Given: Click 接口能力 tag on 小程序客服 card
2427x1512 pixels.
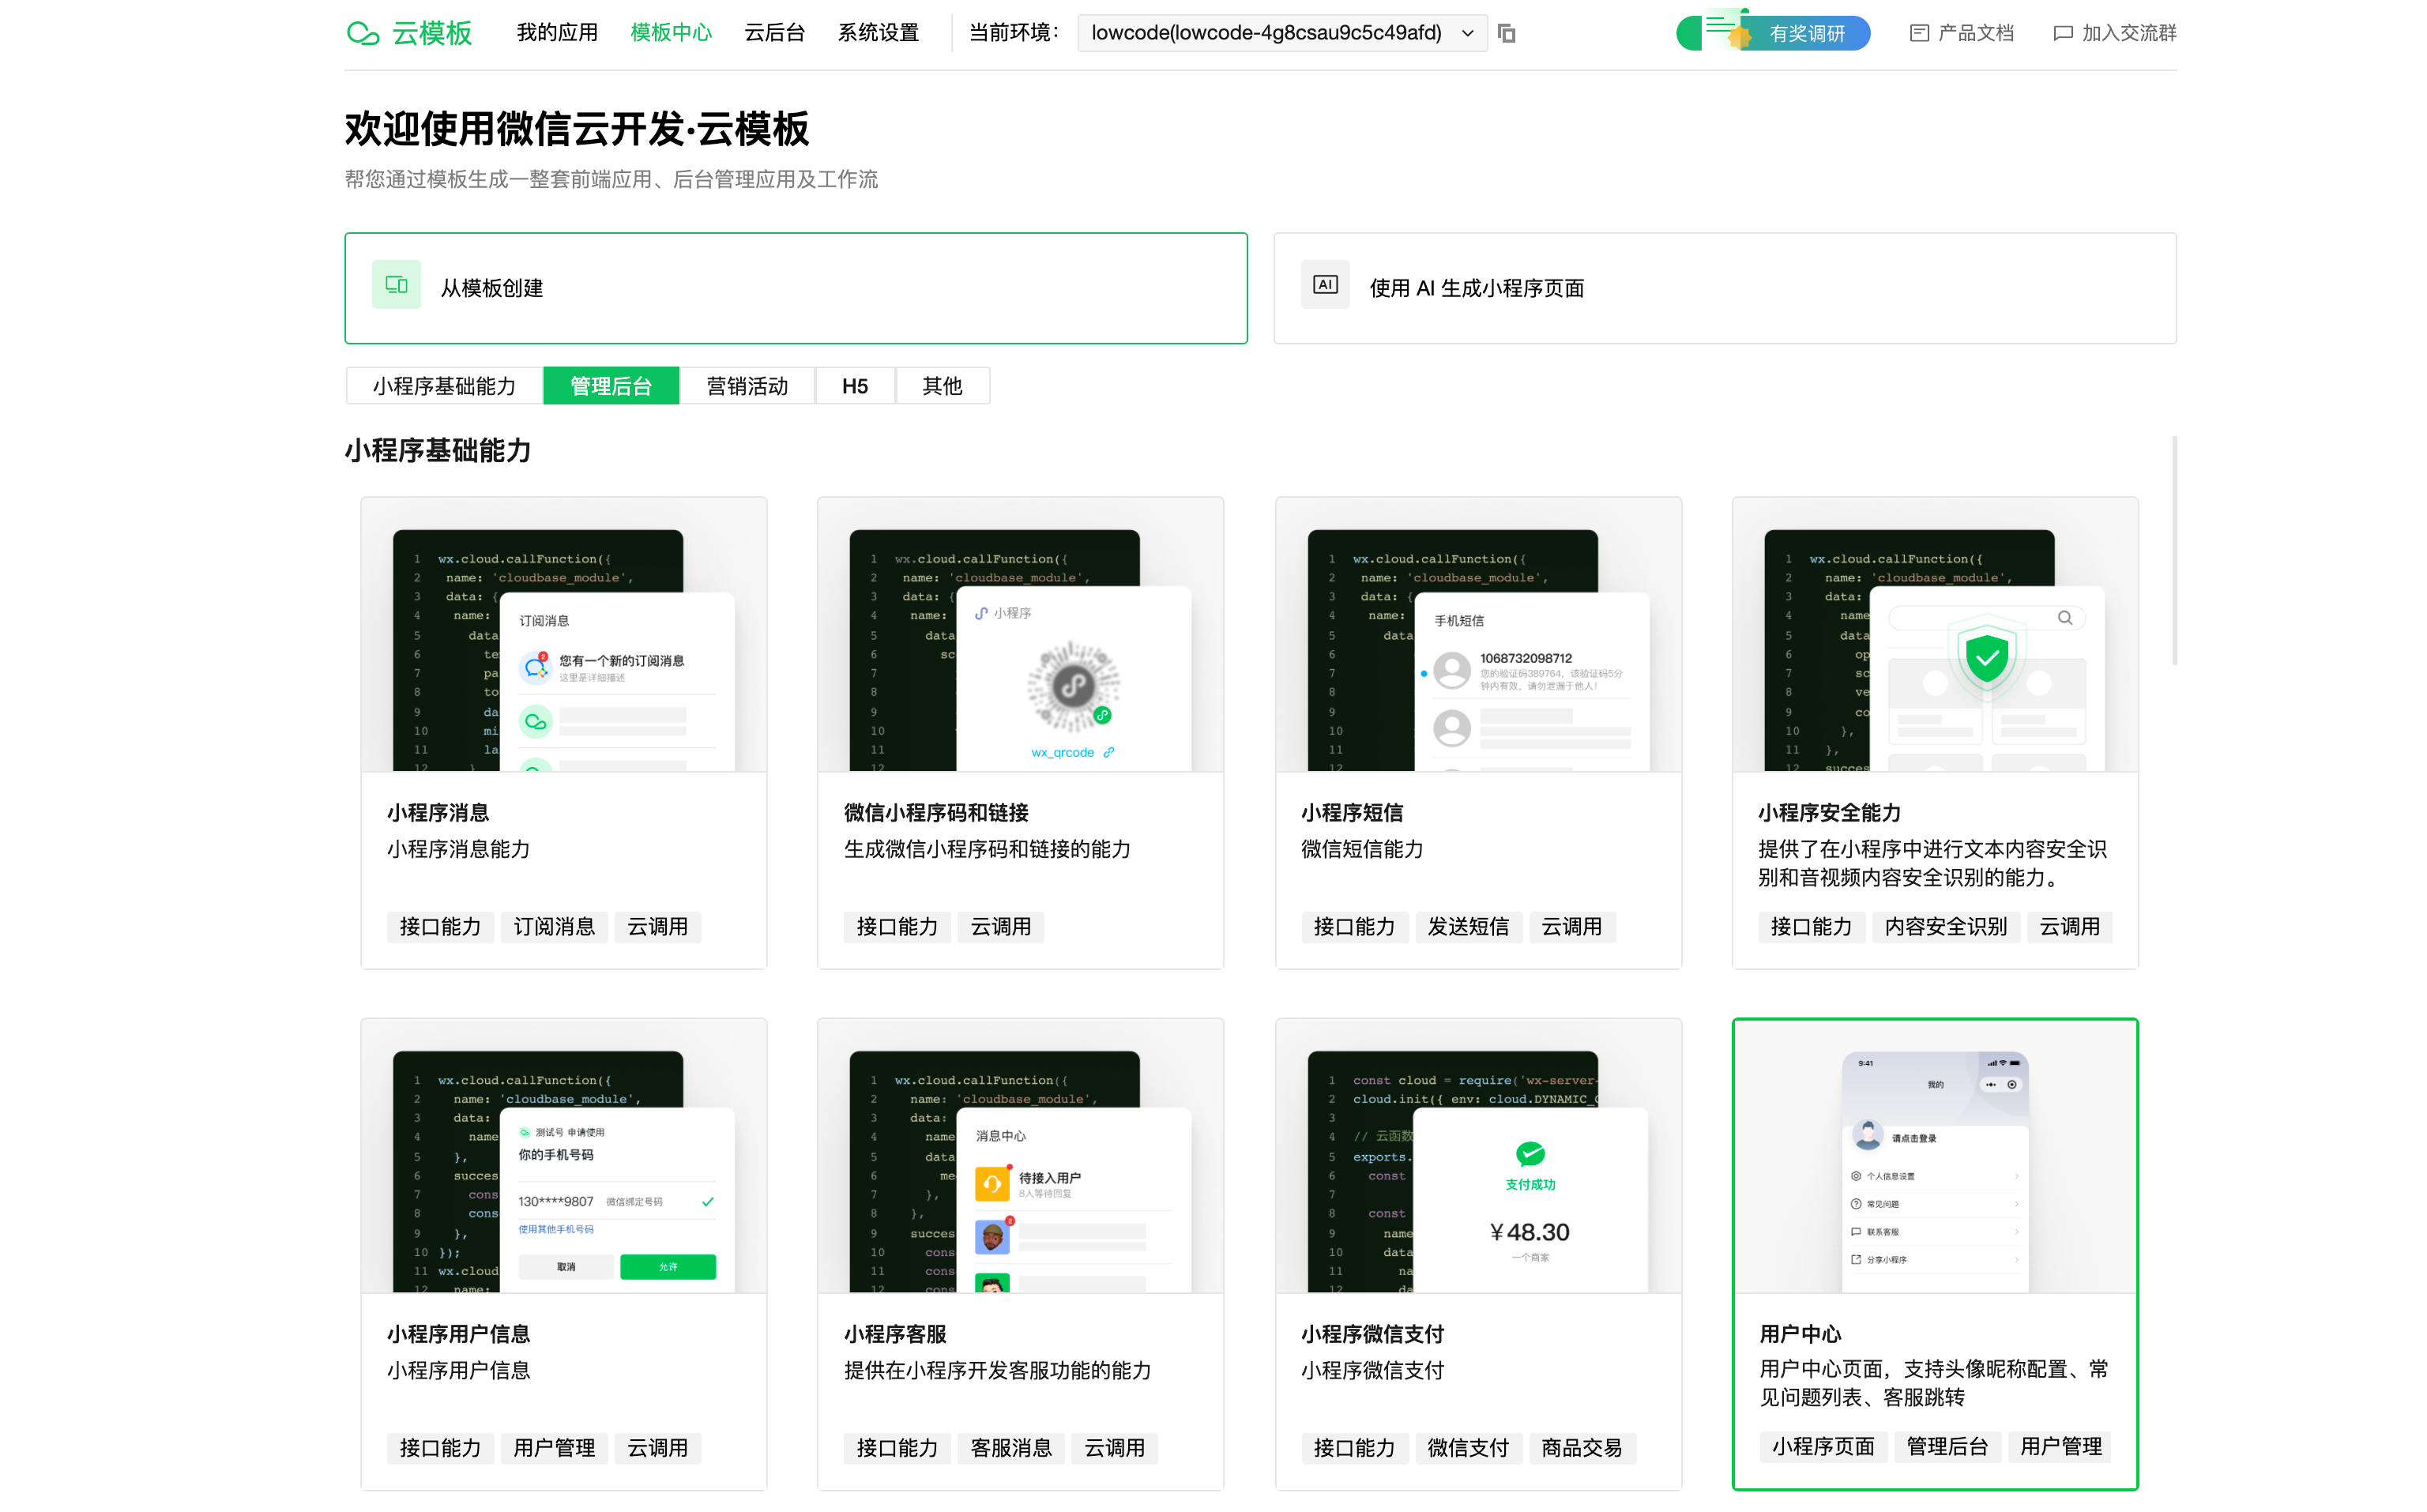Looking at the screenshot, I should click(x=897, y=1448).
